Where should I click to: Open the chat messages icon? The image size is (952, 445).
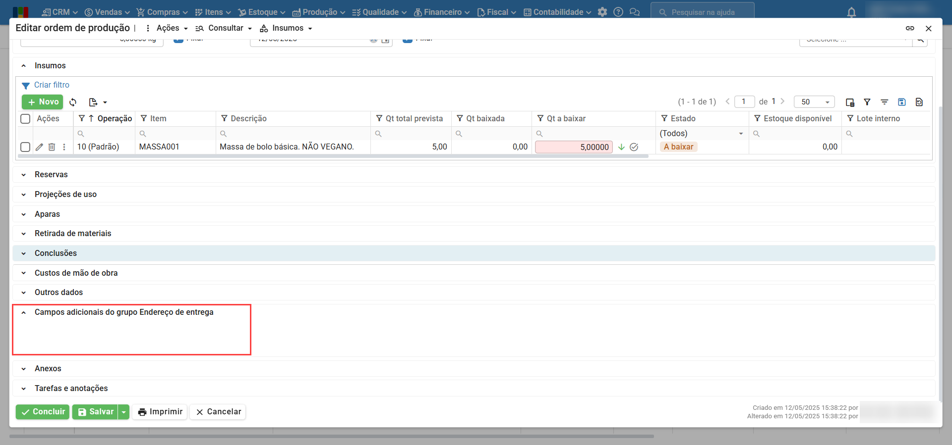point(635,12)
